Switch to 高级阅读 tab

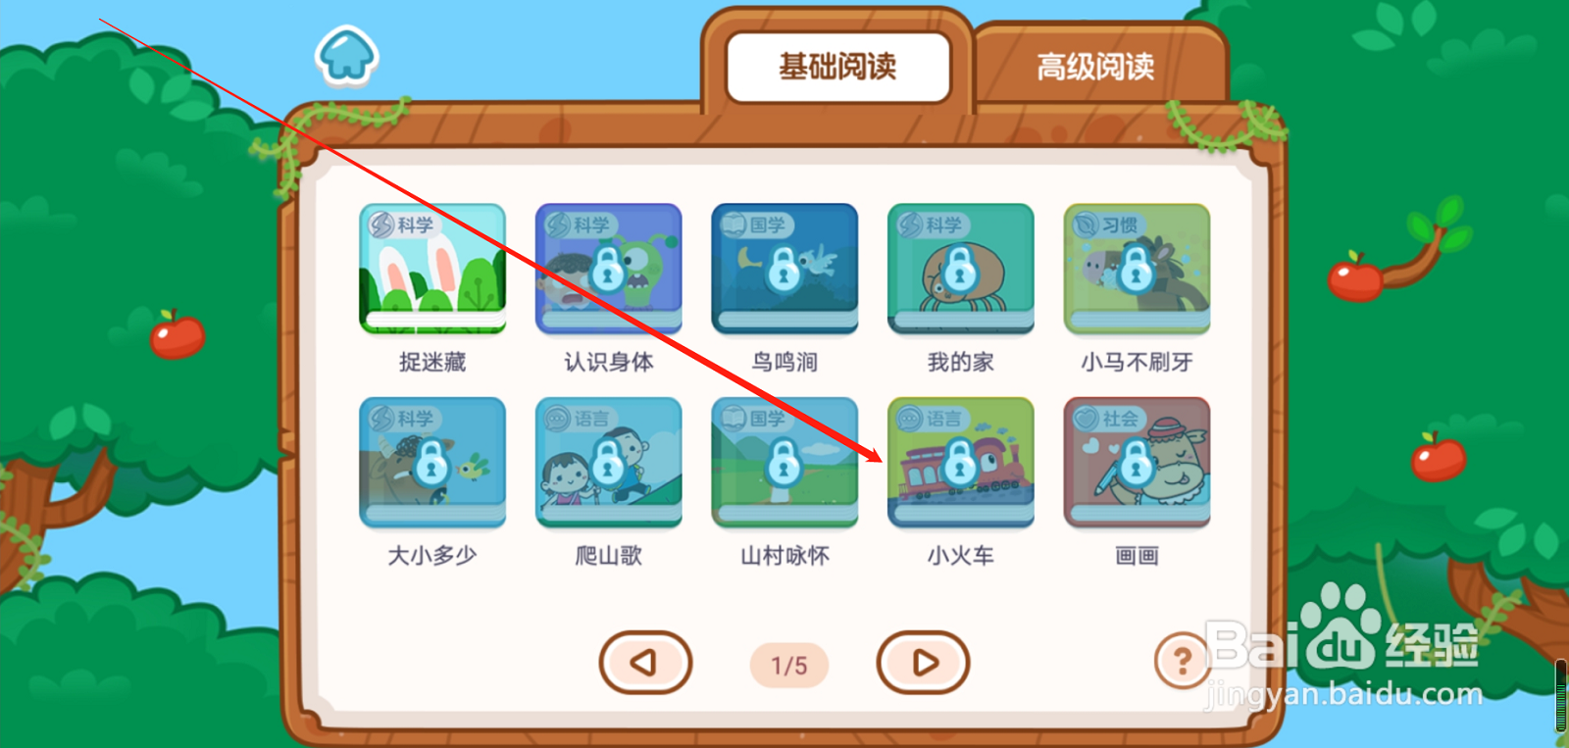pyautogui.click(x=1096, y=67)
